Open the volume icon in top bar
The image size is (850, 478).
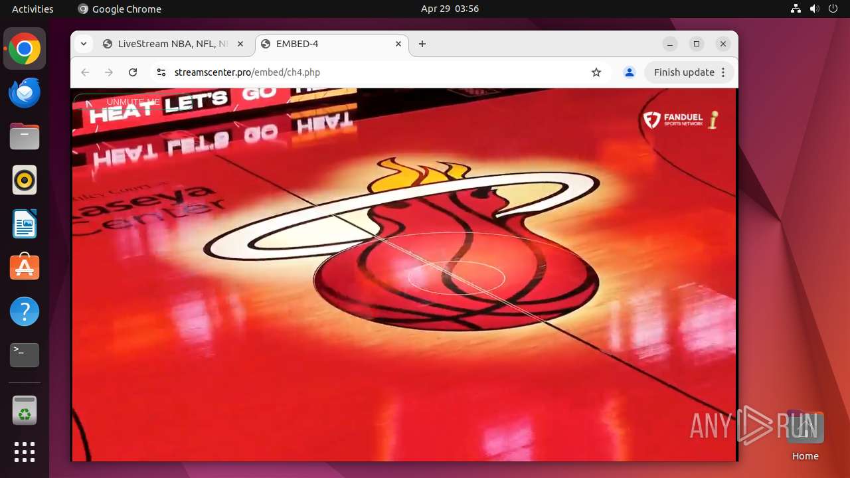pos(815,9)
